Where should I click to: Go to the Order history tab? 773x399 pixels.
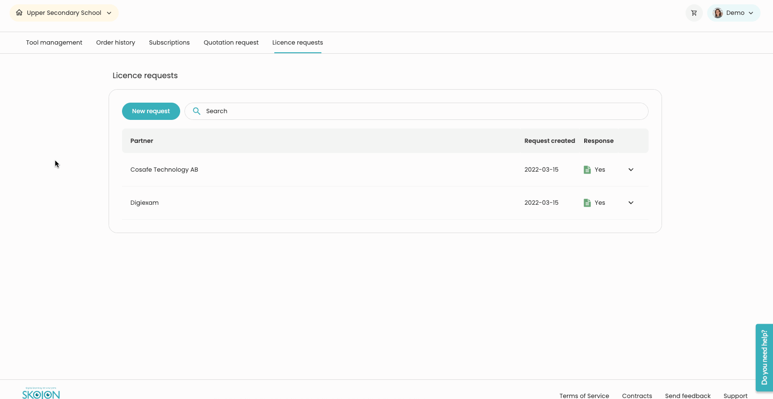coord(115,43)
